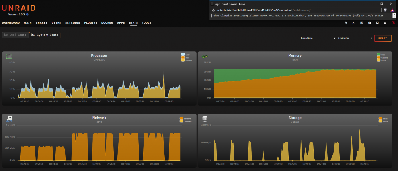This screenshot has width=398, height=171.
Task: Switch to the Disk Stats tab
Action: (x=15, y=35)
